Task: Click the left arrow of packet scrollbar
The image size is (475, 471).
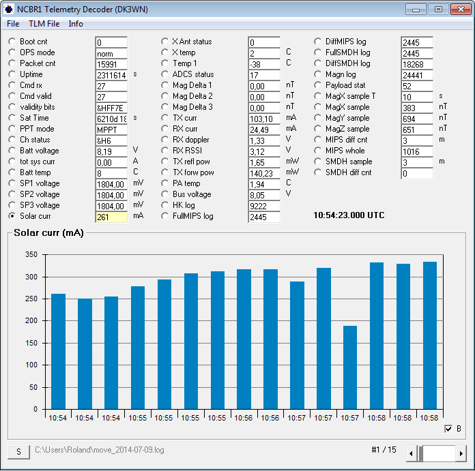Action: pyautogui.click(x=411, y=453)
